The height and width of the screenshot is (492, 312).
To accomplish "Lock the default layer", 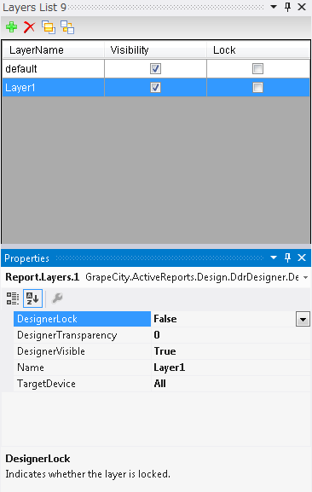I will [257, 69].
